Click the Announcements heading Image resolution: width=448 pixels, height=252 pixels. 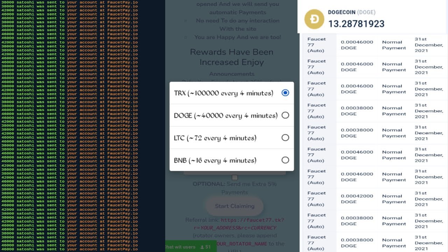pos(232,74)
